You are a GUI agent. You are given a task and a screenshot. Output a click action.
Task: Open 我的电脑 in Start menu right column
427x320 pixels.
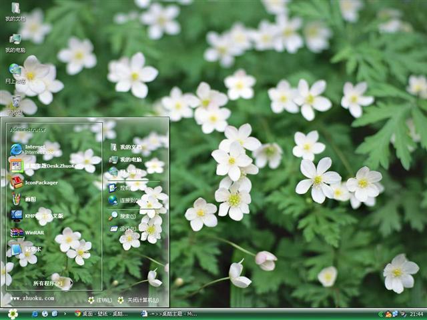click(125, 159)
